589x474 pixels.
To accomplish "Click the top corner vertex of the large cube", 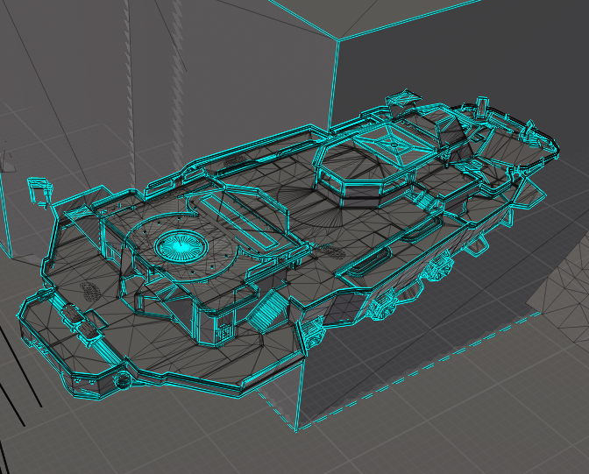I will coord(336,40).
